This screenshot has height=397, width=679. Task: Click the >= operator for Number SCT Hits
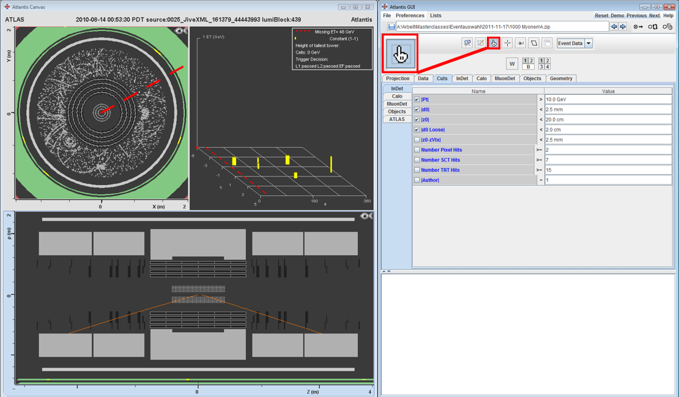point(540,160)
